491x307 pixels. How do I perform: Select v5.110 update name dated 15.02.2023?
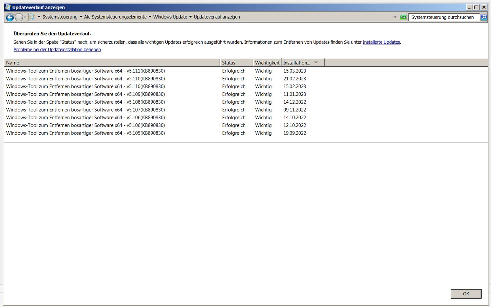coord(86,86)
